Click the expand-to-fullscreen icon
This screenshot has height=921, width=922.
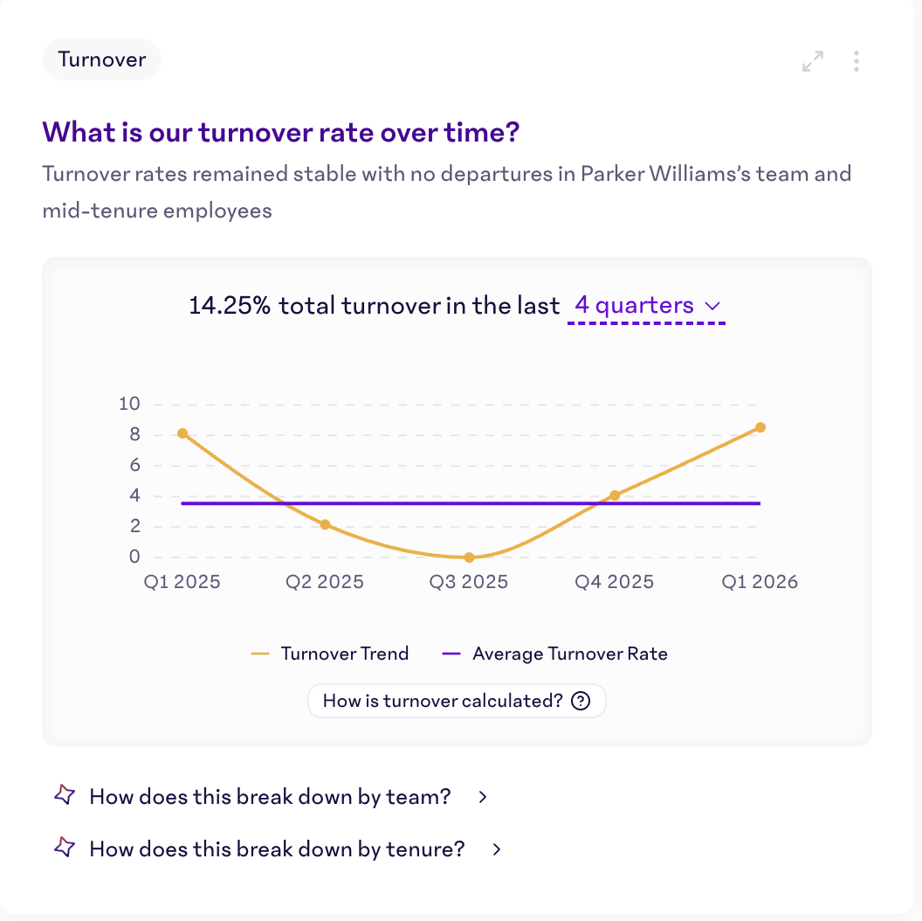[812, 60]
